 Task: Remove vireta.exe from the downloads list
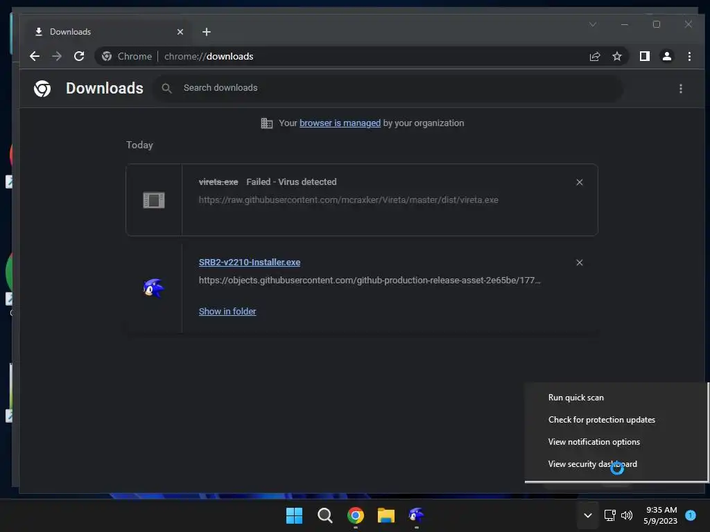click(580, 182)
